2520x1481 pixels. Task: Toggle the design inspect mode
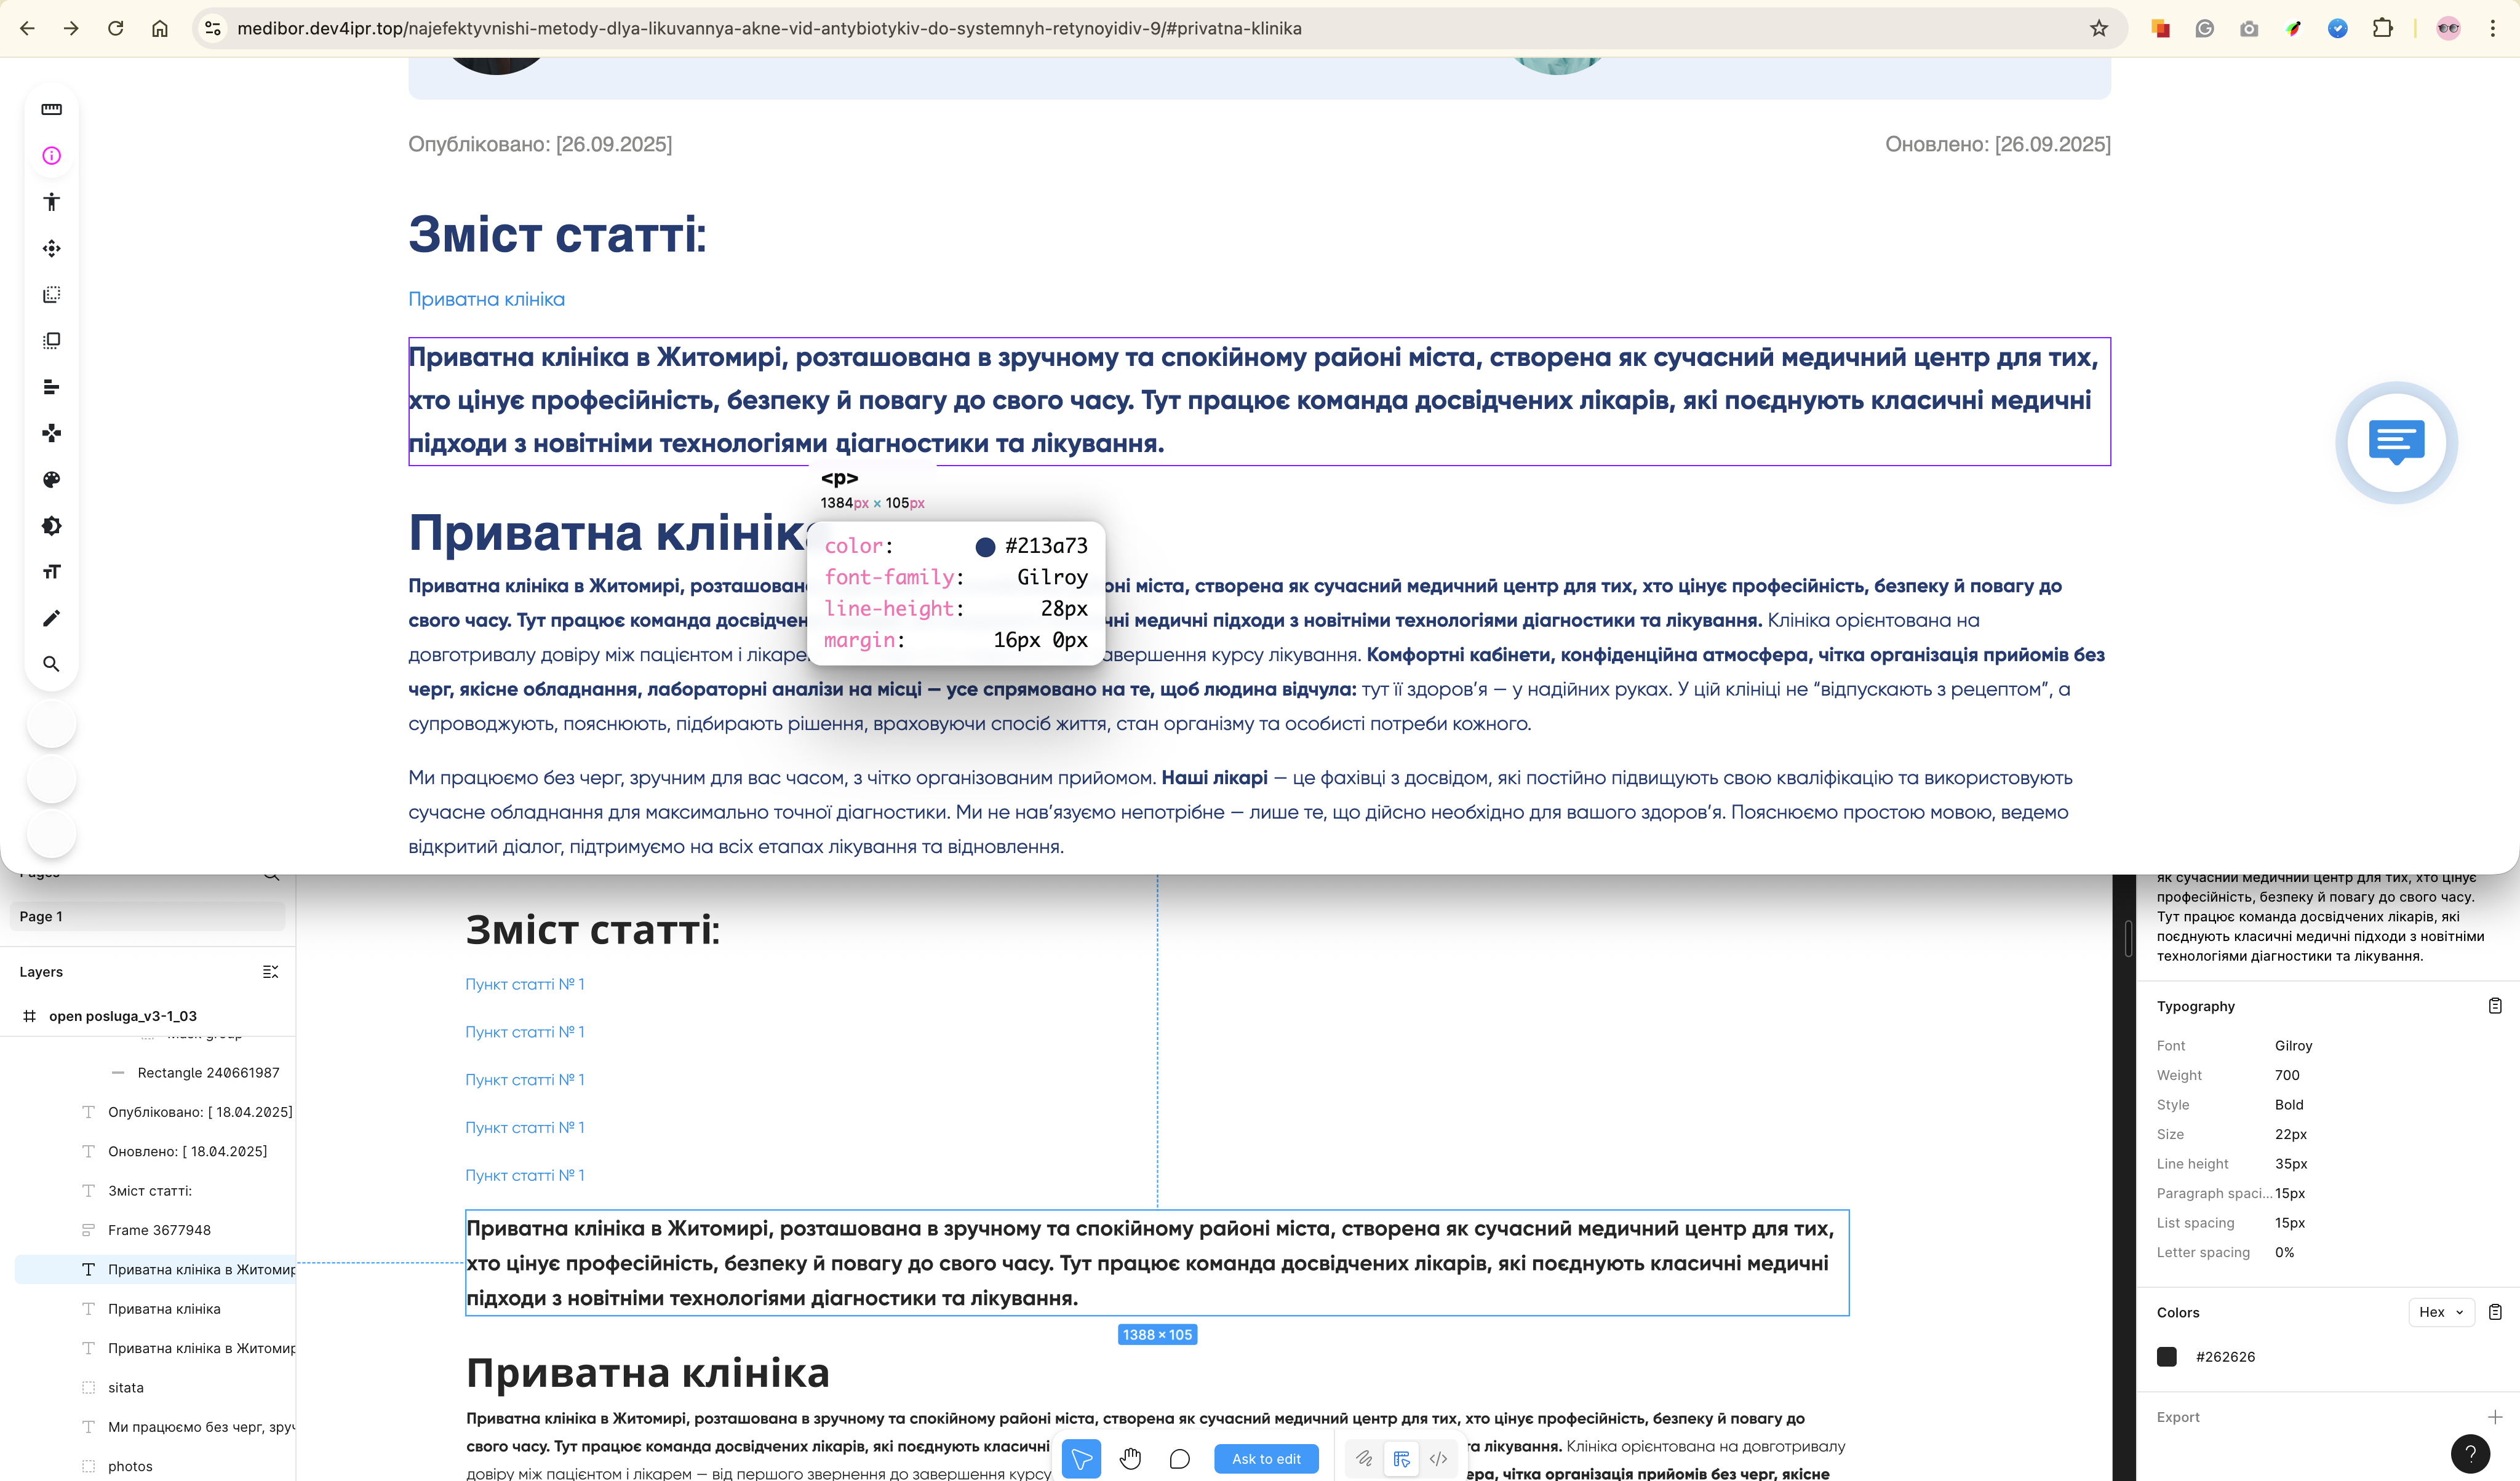coord(1401,1459)
